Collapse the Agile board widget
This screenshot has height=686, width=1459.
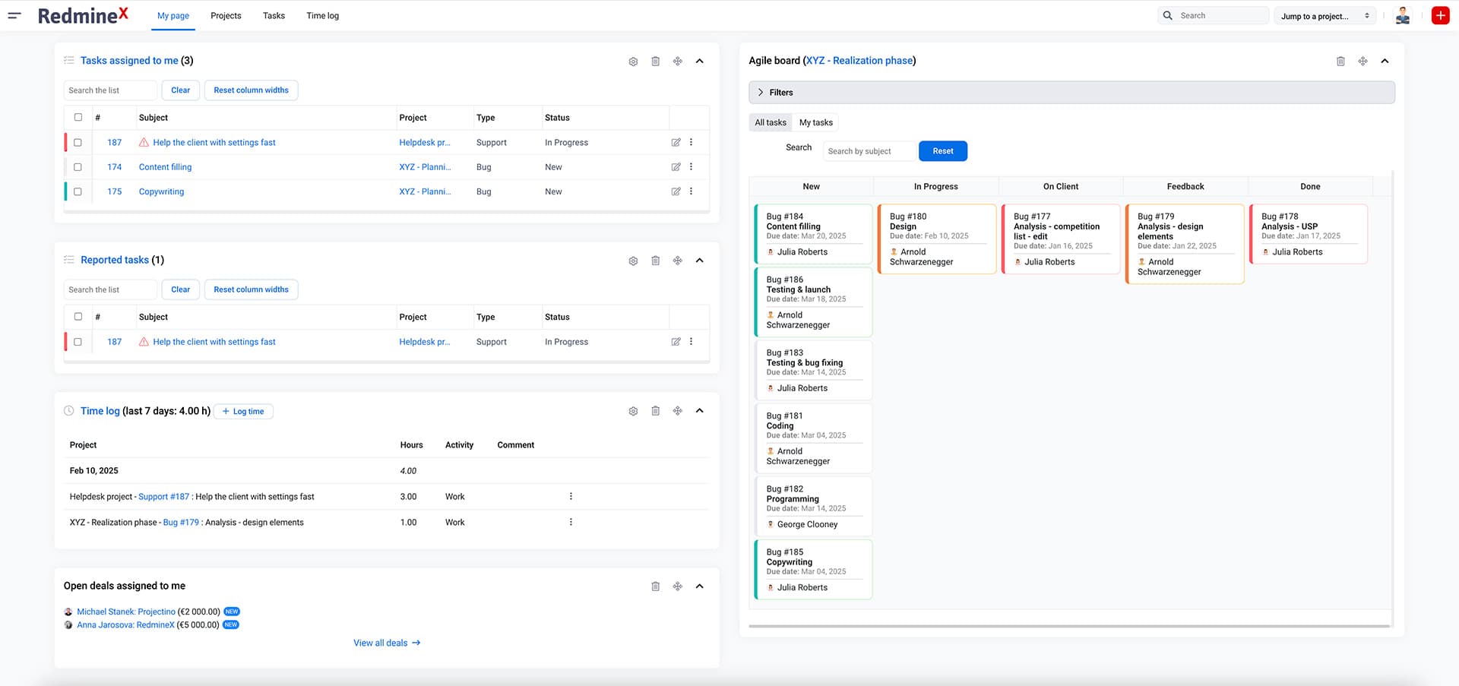click(x=1385, y=62)
